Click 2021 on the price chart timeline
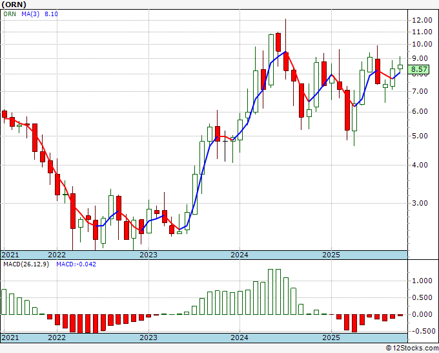Image resolution: width=439 pixels, height=353 pixels. coord(10,255)
